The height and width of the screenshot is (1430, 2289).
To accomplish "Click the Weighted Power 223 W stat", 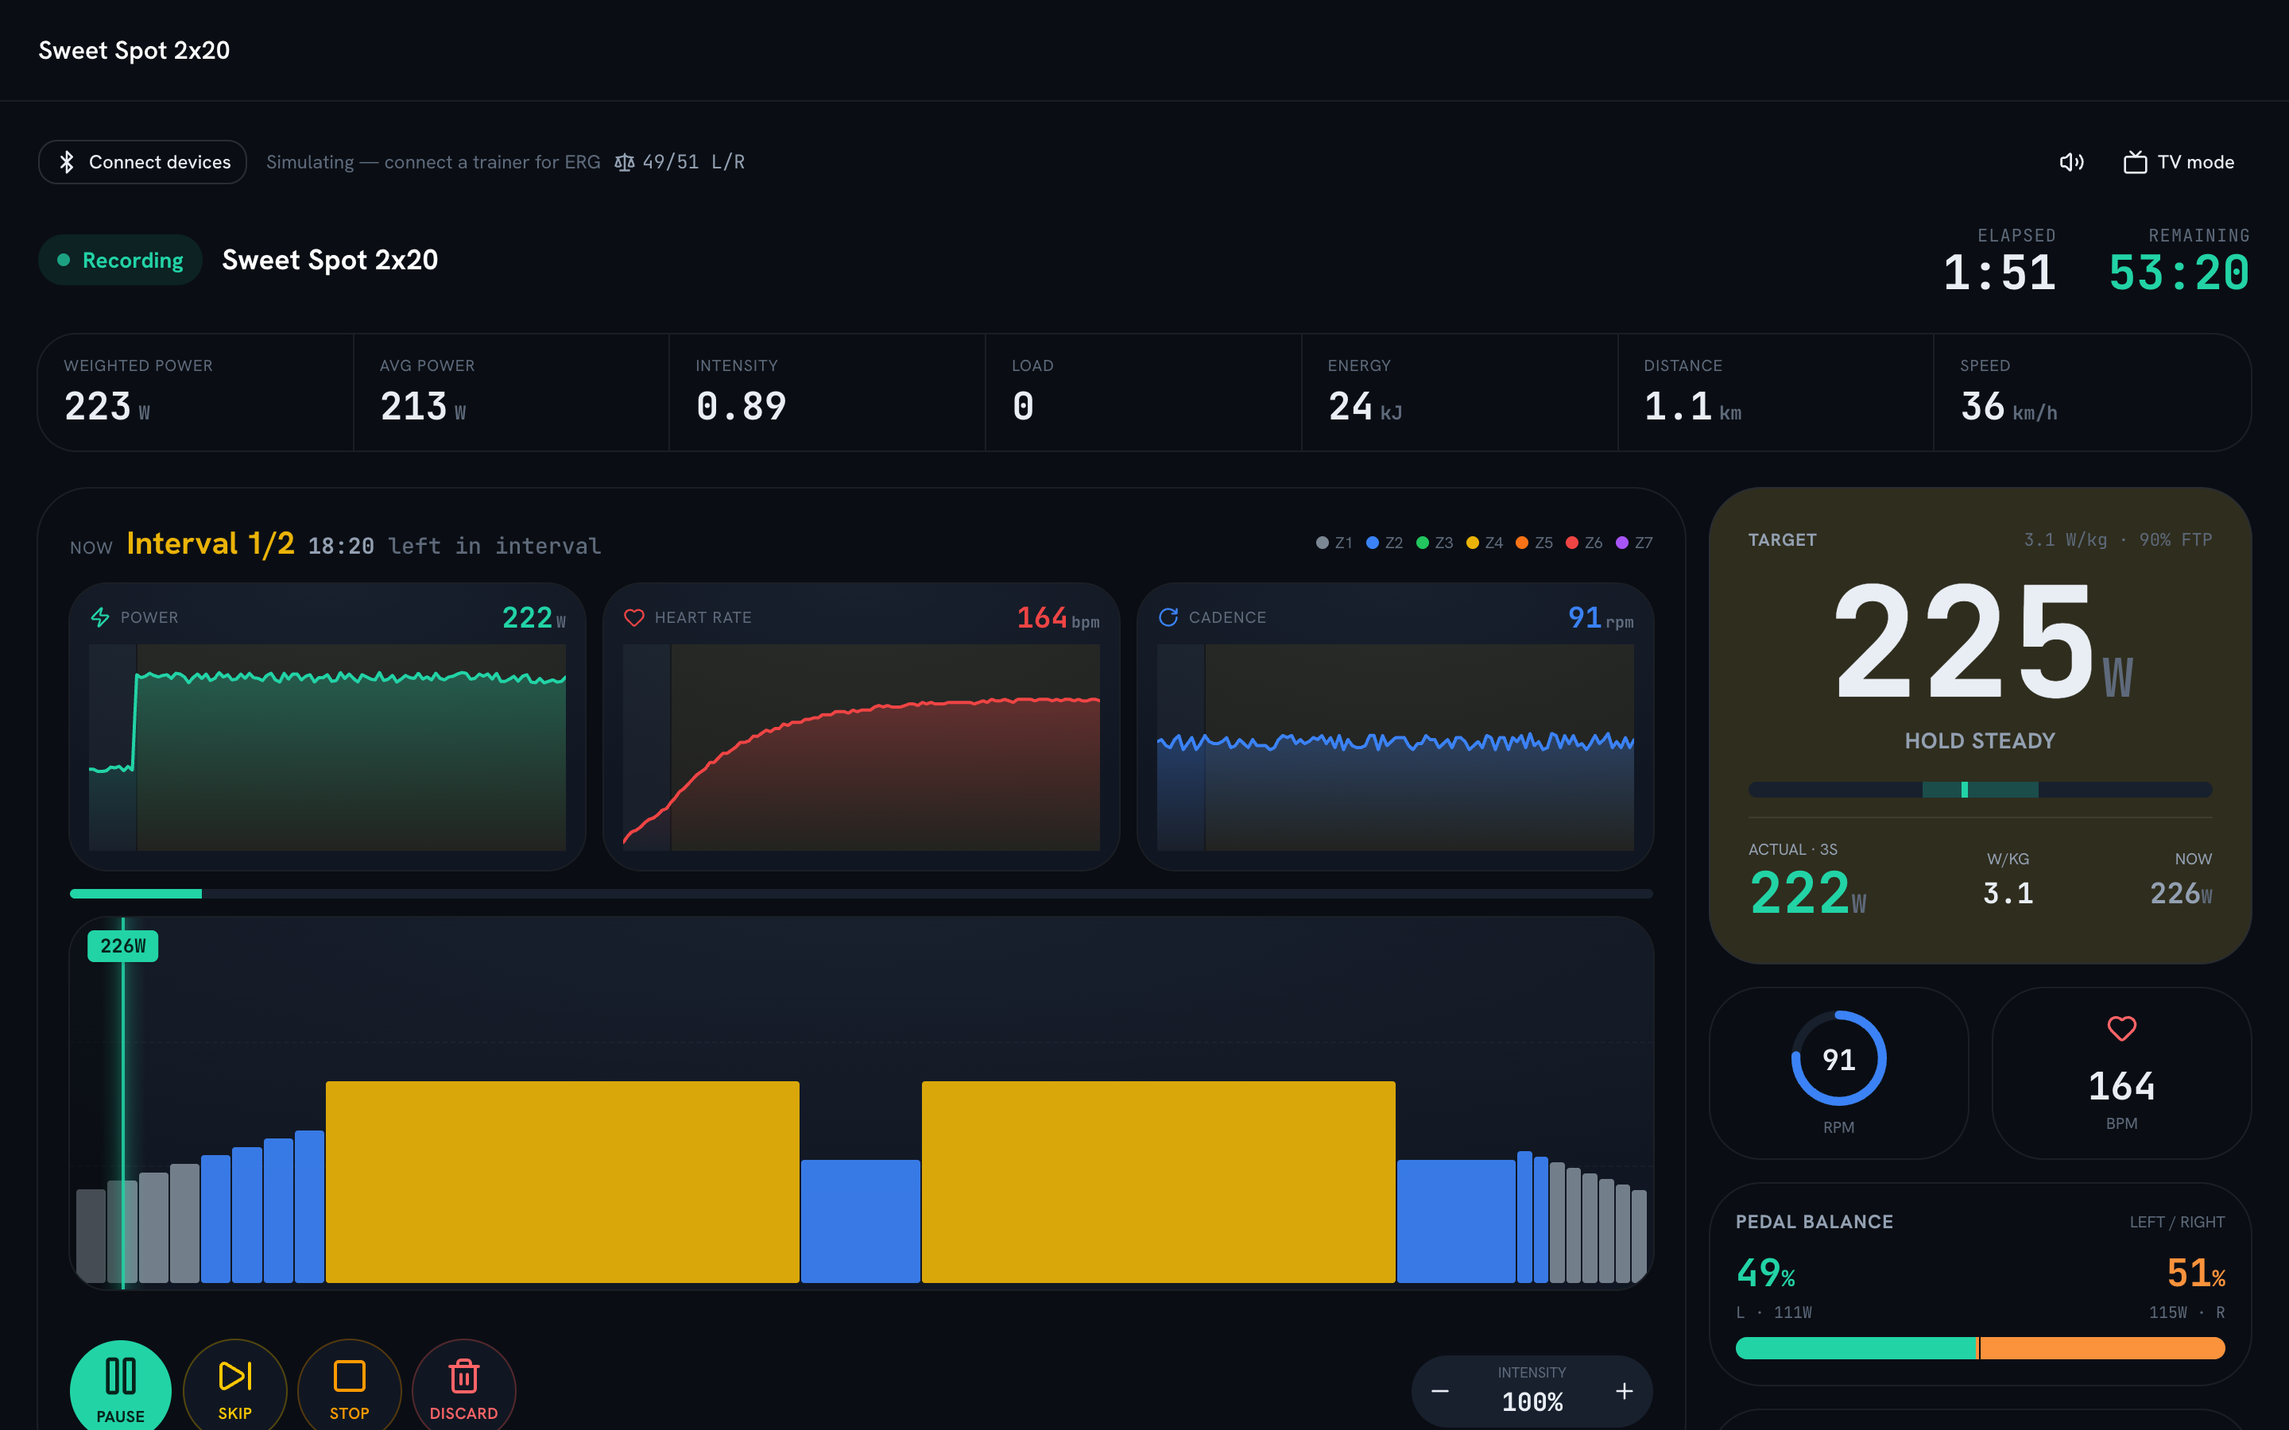I will [196, 392].
